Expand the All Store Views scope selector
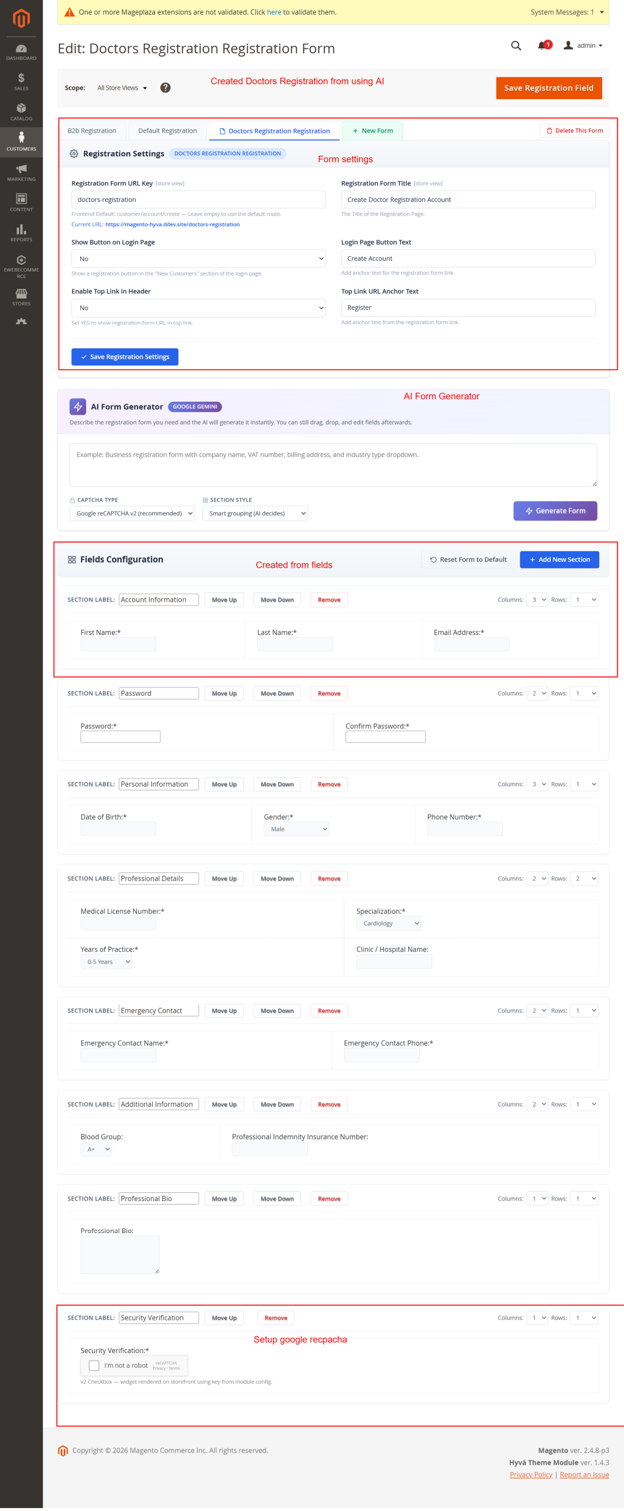 pos(122,88)
